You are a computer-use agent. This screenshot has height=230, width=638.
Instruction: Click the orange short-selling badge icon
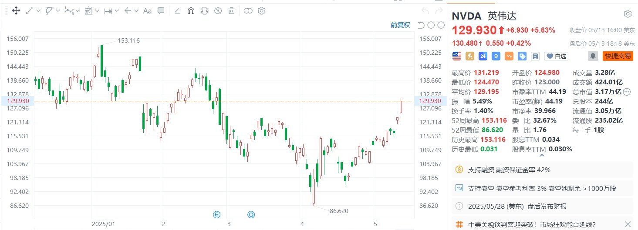(x=509, y=56)
